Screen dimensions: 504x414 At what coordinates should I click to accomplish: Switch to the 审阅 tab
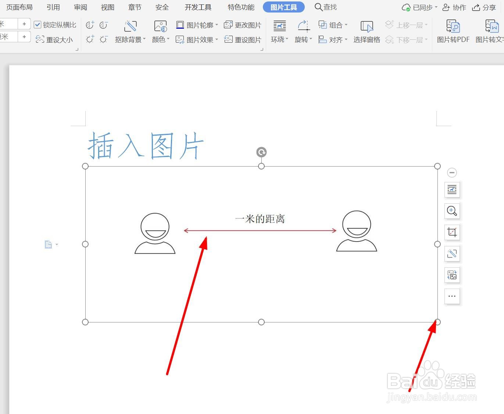click(81, 7)
